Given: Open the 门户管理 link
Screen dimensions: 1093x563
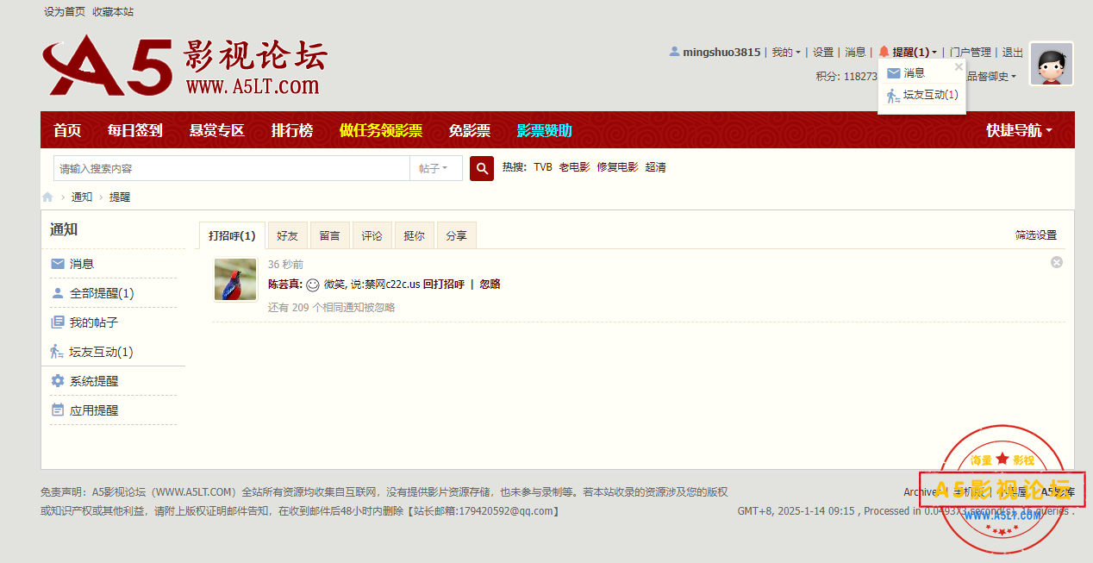Looking at the screenshot, I should pyautogui.click(x=971, y=53).
